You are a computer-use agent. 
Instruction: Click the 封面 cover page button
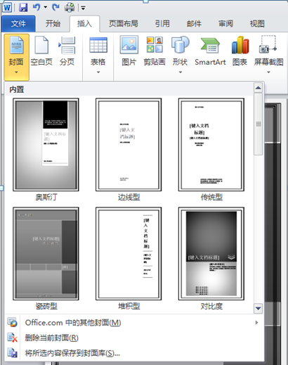[x=16, y=57]
